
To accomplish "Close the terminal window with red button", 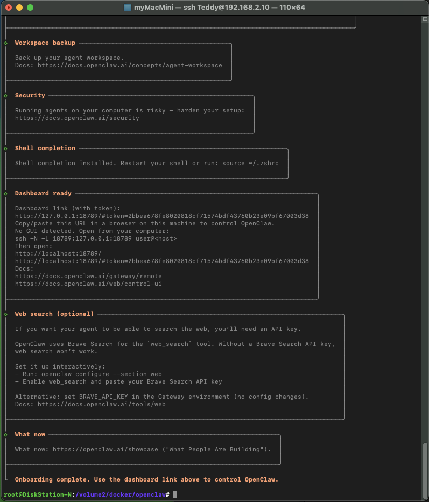I will point(9,8).
